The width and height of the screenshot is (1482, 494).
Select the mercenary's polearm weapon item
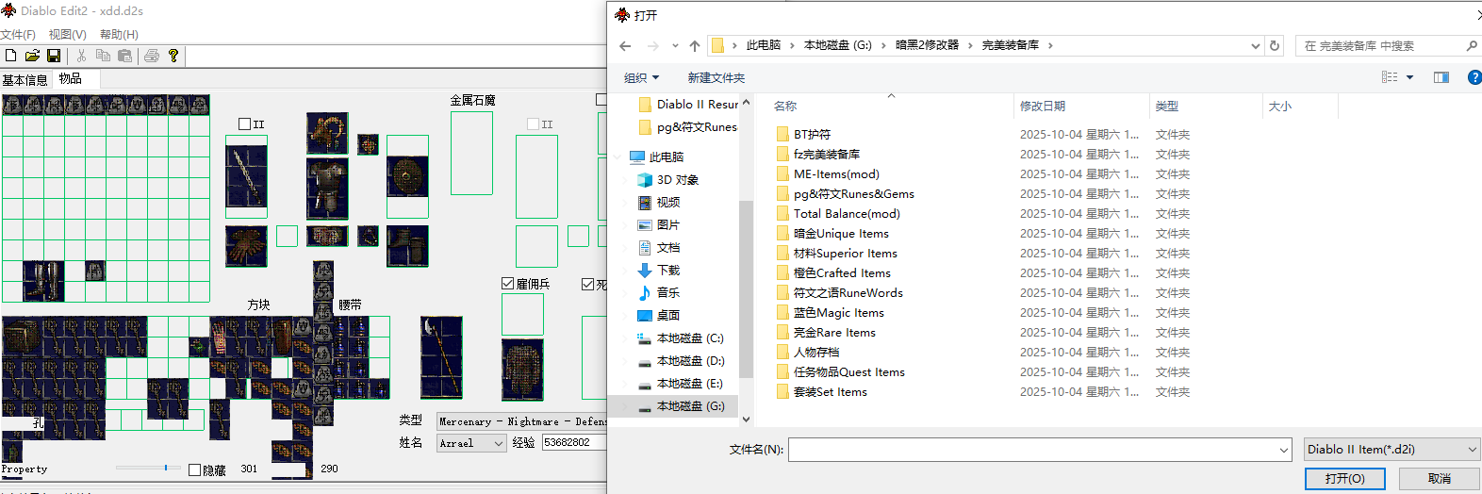(440, 357)
